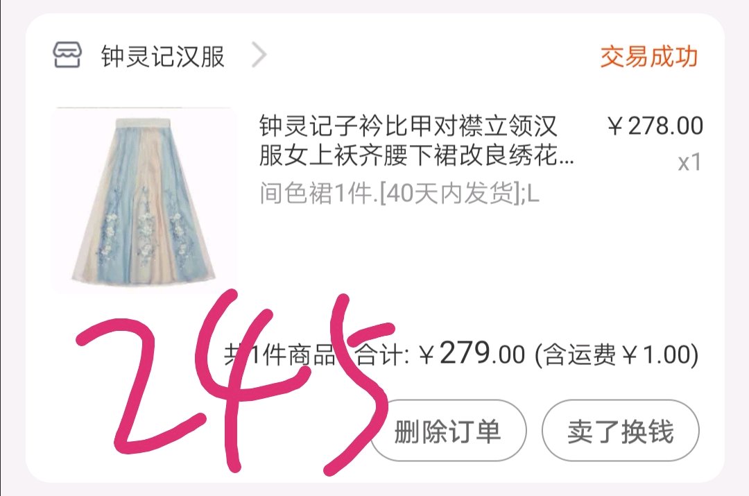Tap the size L spec label
749x496 pixels.
pyautogui.click(x=533, y=194)
